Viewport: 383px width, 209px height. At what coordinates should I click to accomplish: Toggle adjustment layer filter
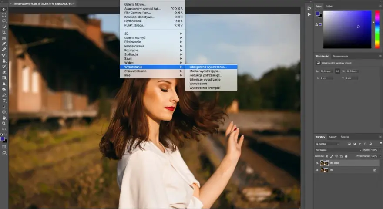pyautogui.click(x=354, y=144)
